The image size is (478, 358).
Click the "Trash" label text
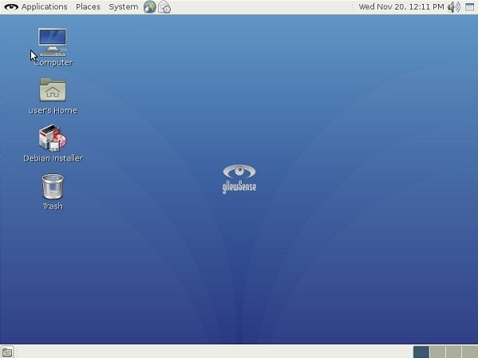tap(53, 206)
